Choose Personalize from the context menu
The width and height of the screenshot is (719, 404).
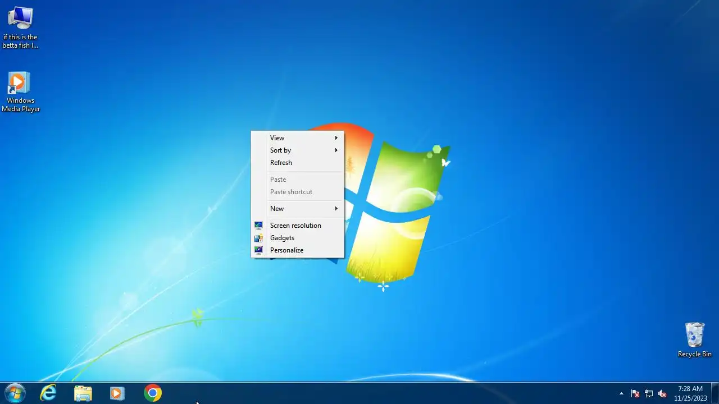pyautogui.click(x=297, y=250)
